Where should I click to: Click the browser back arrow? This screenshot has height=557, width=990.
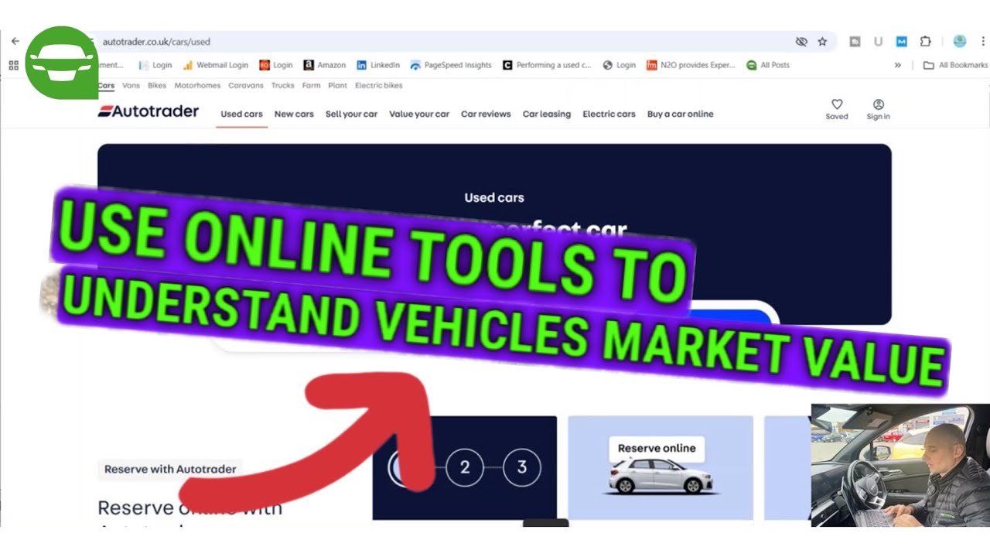pyautogui.click(x=15, y=42)
